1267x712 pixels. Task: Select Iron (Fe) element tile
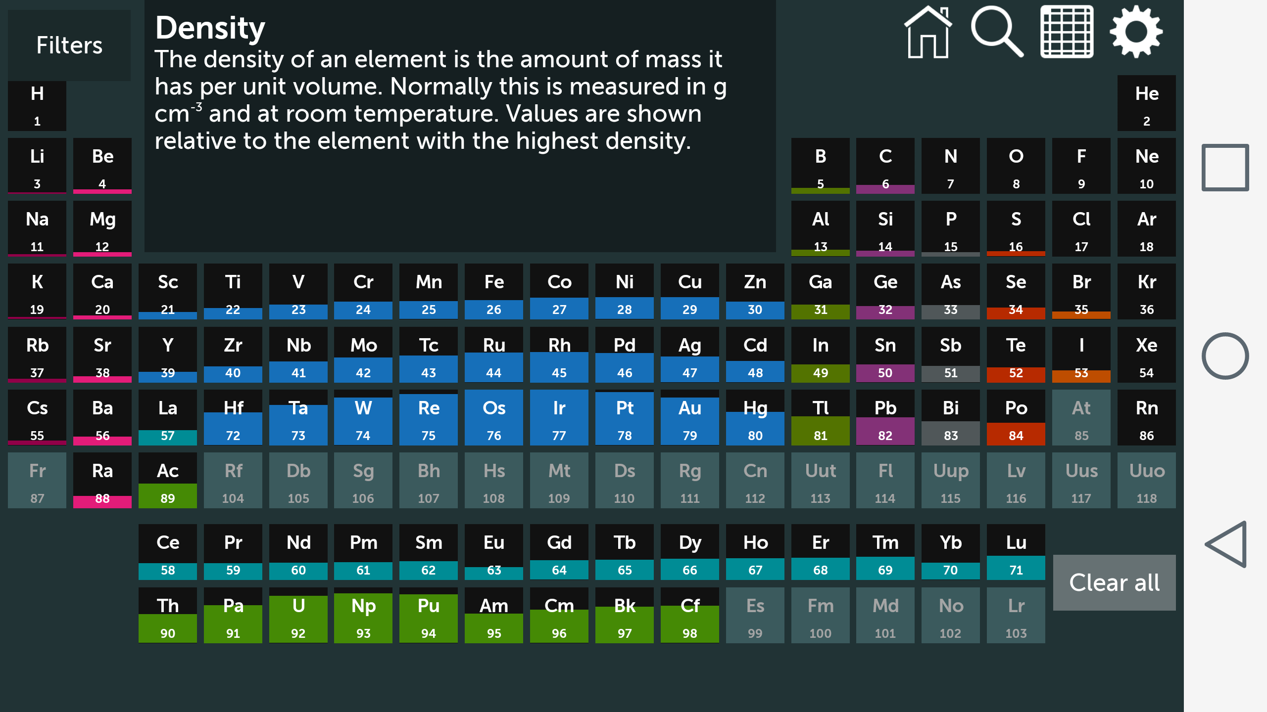[x=493, y=292]
